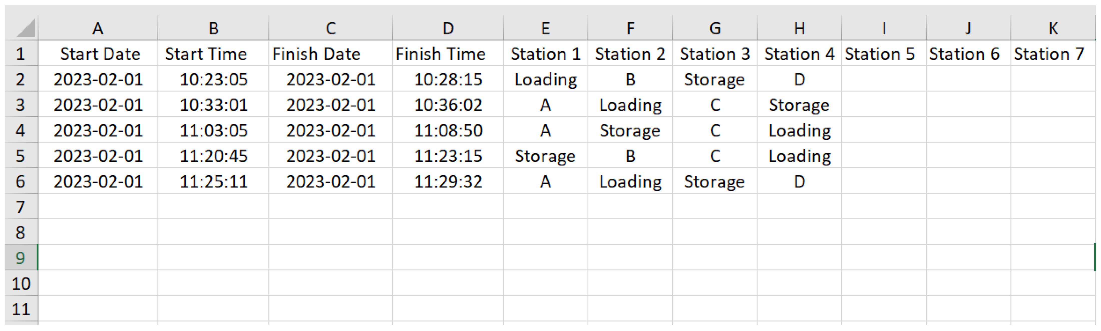This screenshot has height=331, width=1101.
Task: Select Loading cell under Station 1
Action: pyautogui.click(x=545, y=79)
